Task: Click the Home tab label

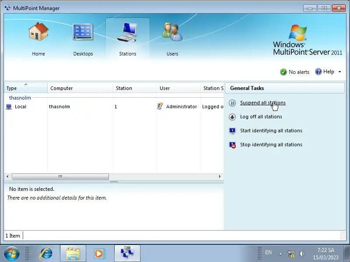Action: [38, 54]
